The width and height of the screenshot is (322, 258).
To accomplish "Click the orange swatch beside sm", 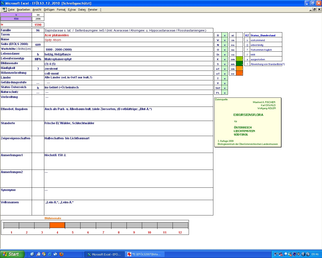I will (x=239, y=69).
